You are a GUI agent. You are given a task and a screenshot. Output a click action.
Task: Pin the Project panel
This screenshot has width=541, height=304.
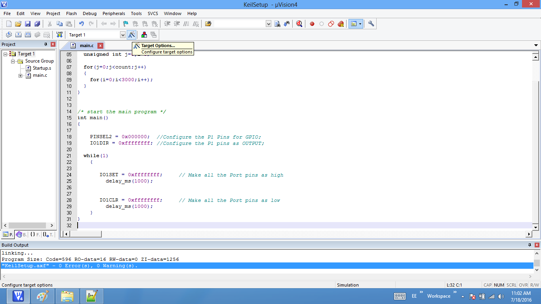46,44
